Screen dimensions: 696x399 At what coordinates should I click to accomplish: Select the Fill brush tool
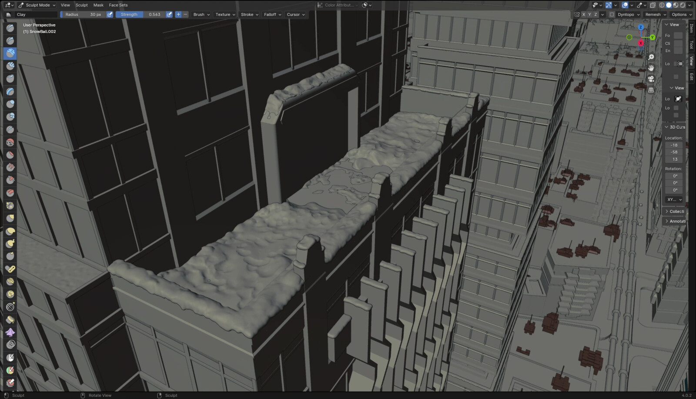pos(10,168)
